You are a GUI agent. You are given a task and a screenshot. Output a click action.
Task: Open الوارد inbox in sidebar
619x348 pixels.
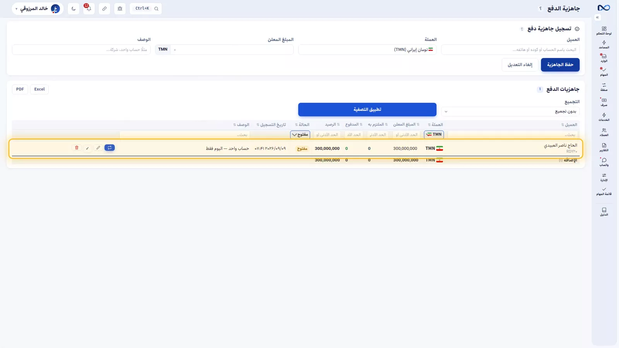(604, 58)
